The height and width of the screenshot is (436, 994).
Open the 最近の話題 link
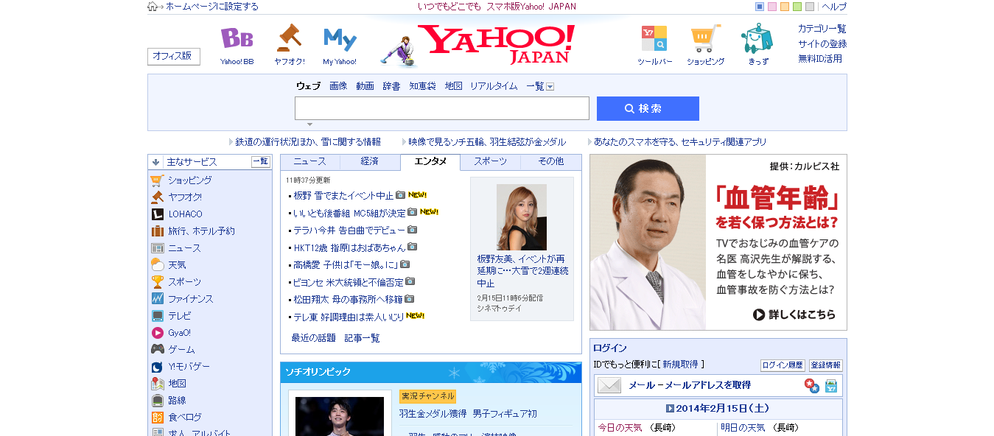tap(315, 338)
